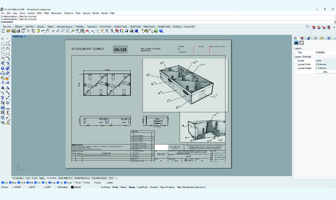Click the Cut scissors icon
336x200 pixels.
pos(28,31)
